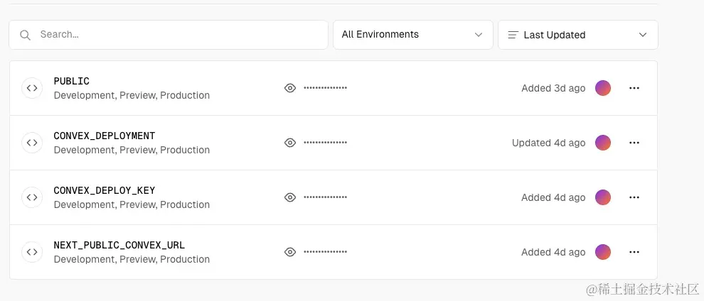Toggle visibility of CONVEX_DEPLOY_KEY value
The width and height of the screenshot is (704, 301).
coord(290,197)
